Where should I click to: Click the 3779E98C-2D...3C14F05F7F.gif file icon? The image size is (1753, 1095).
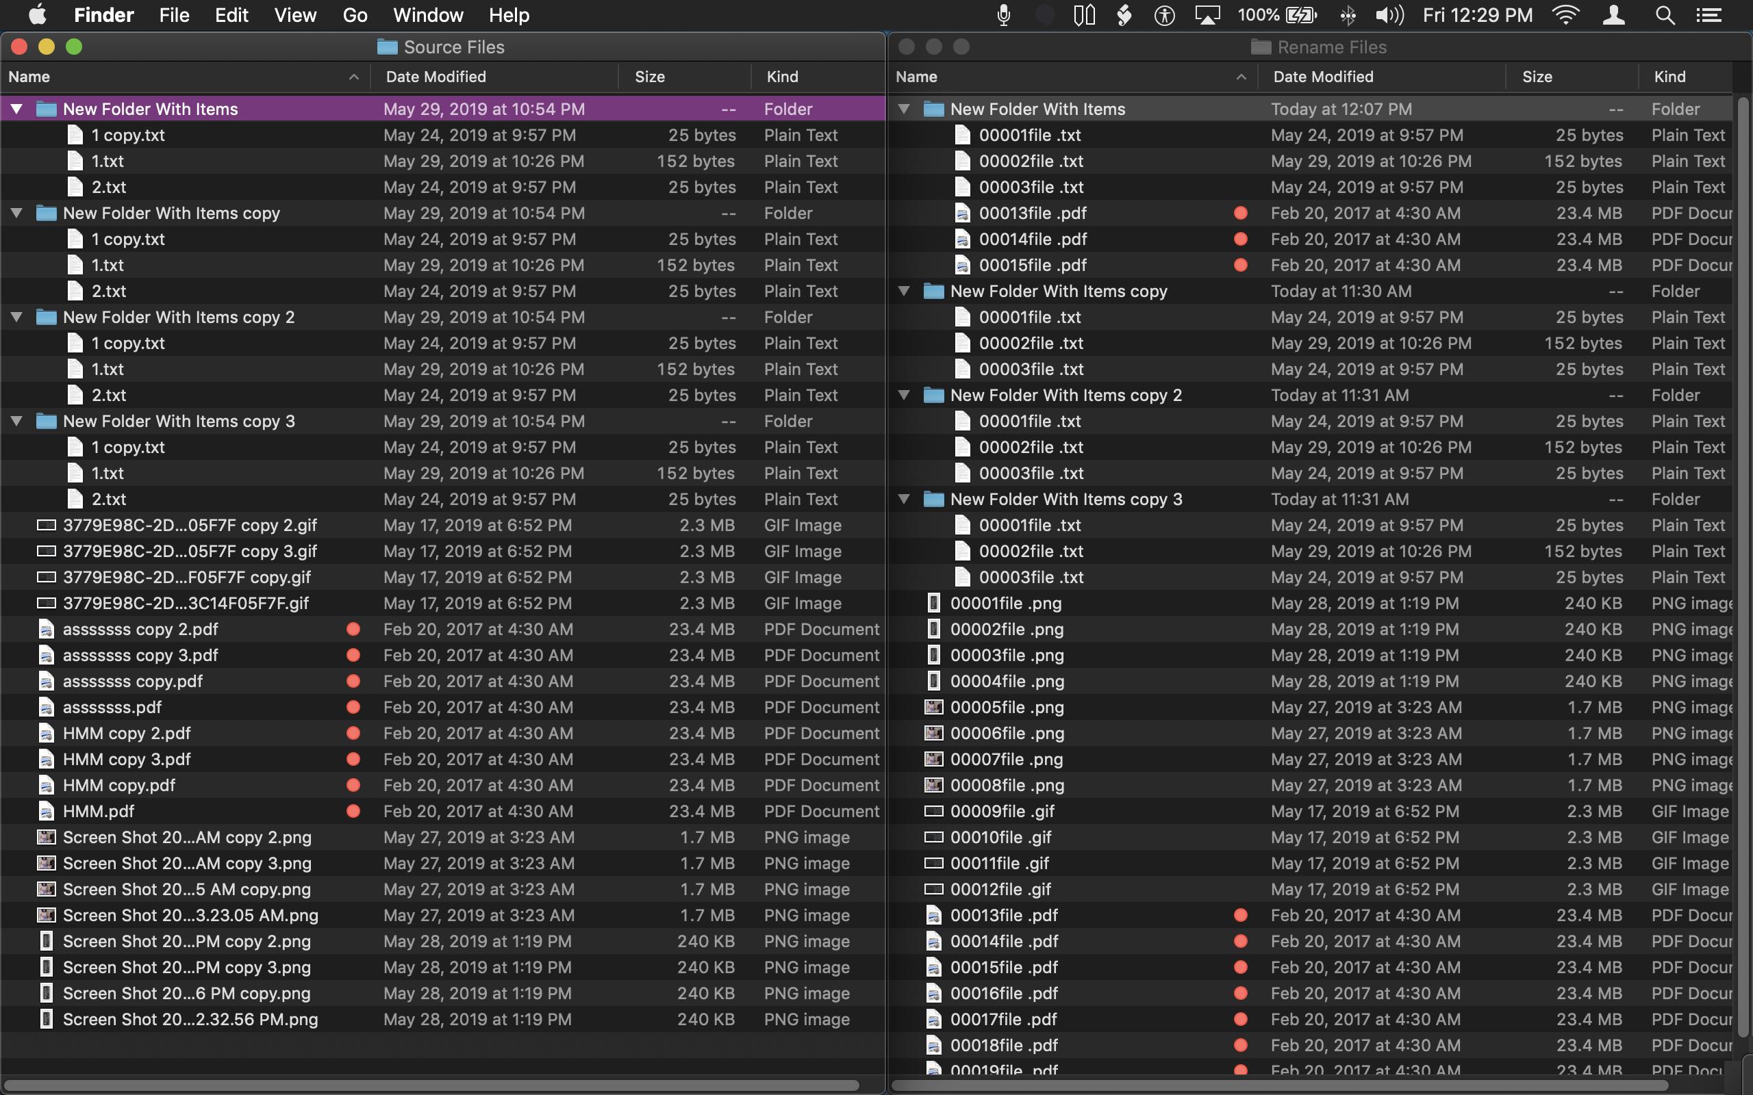point(47,603)
